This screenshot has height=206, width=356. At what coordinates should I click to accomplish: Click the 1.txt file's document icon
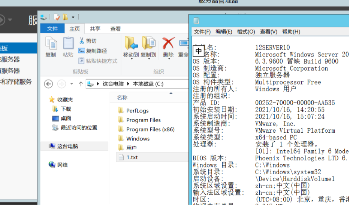[121, 157]
